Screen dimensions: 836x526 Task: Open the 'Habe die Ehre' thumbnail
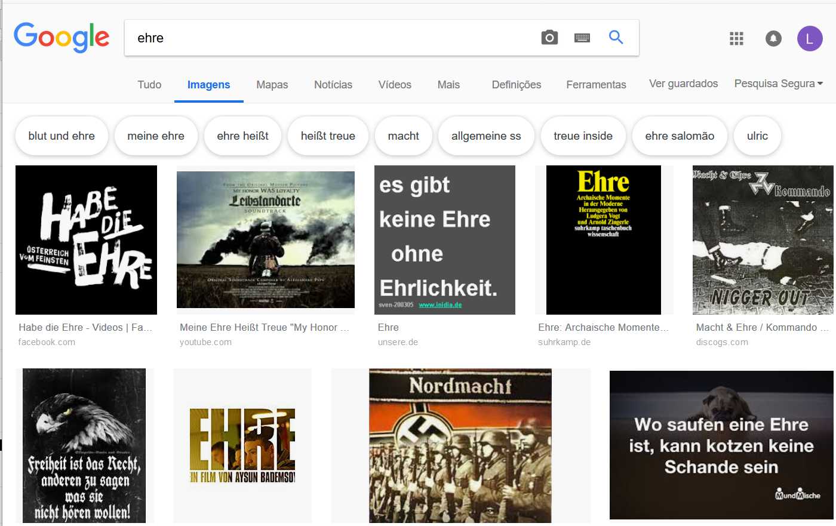click(x=86, y=240)
